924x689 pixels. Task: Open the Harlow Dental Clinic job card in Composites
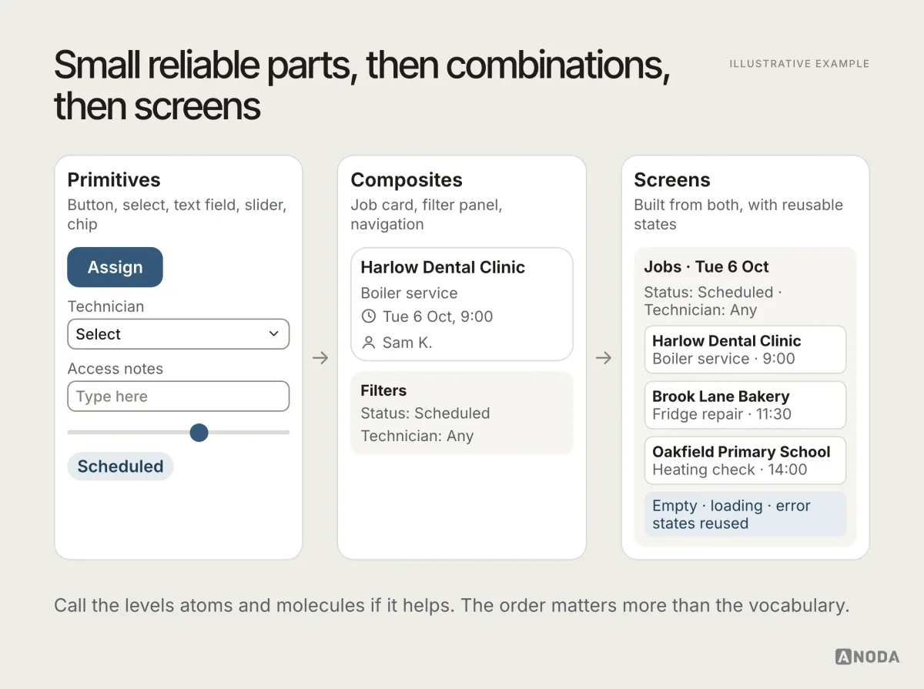coord(462,304)
